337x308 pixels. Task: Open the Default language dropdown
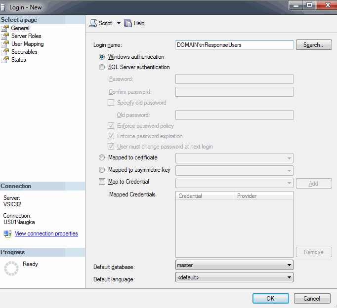pos(234,277)
